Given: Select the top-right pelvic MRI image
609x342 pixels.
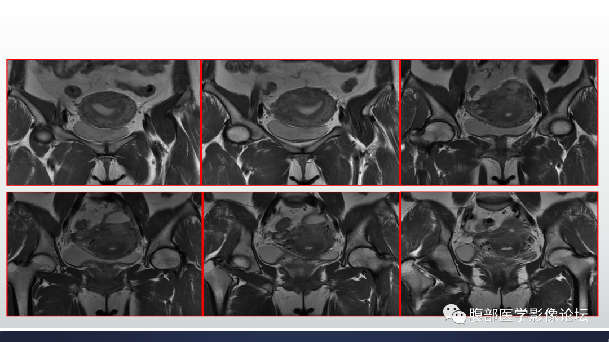Looking at the screenshot, I should tap(500, 122).
